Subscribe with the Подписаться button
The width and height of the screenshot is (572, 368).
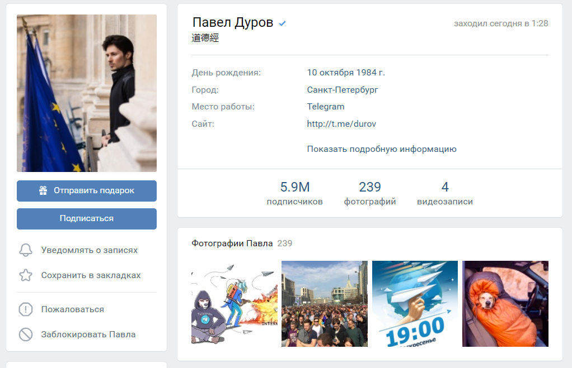87,219
